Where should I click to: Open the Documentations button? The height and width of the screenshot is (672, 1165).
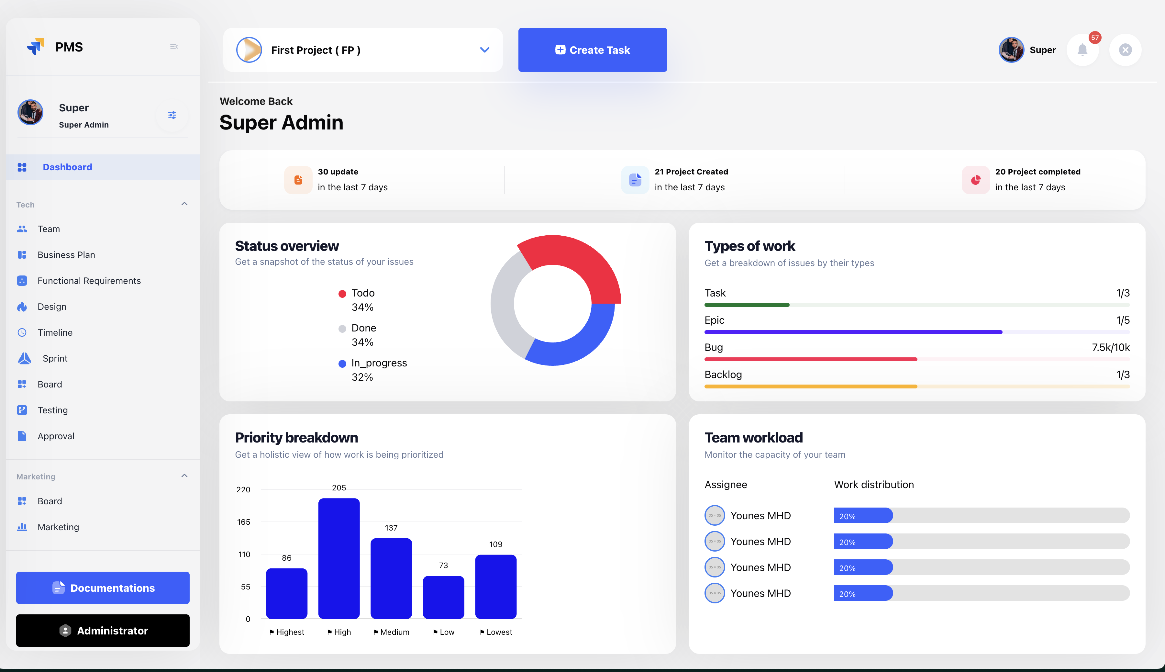[x=103, y=588]
